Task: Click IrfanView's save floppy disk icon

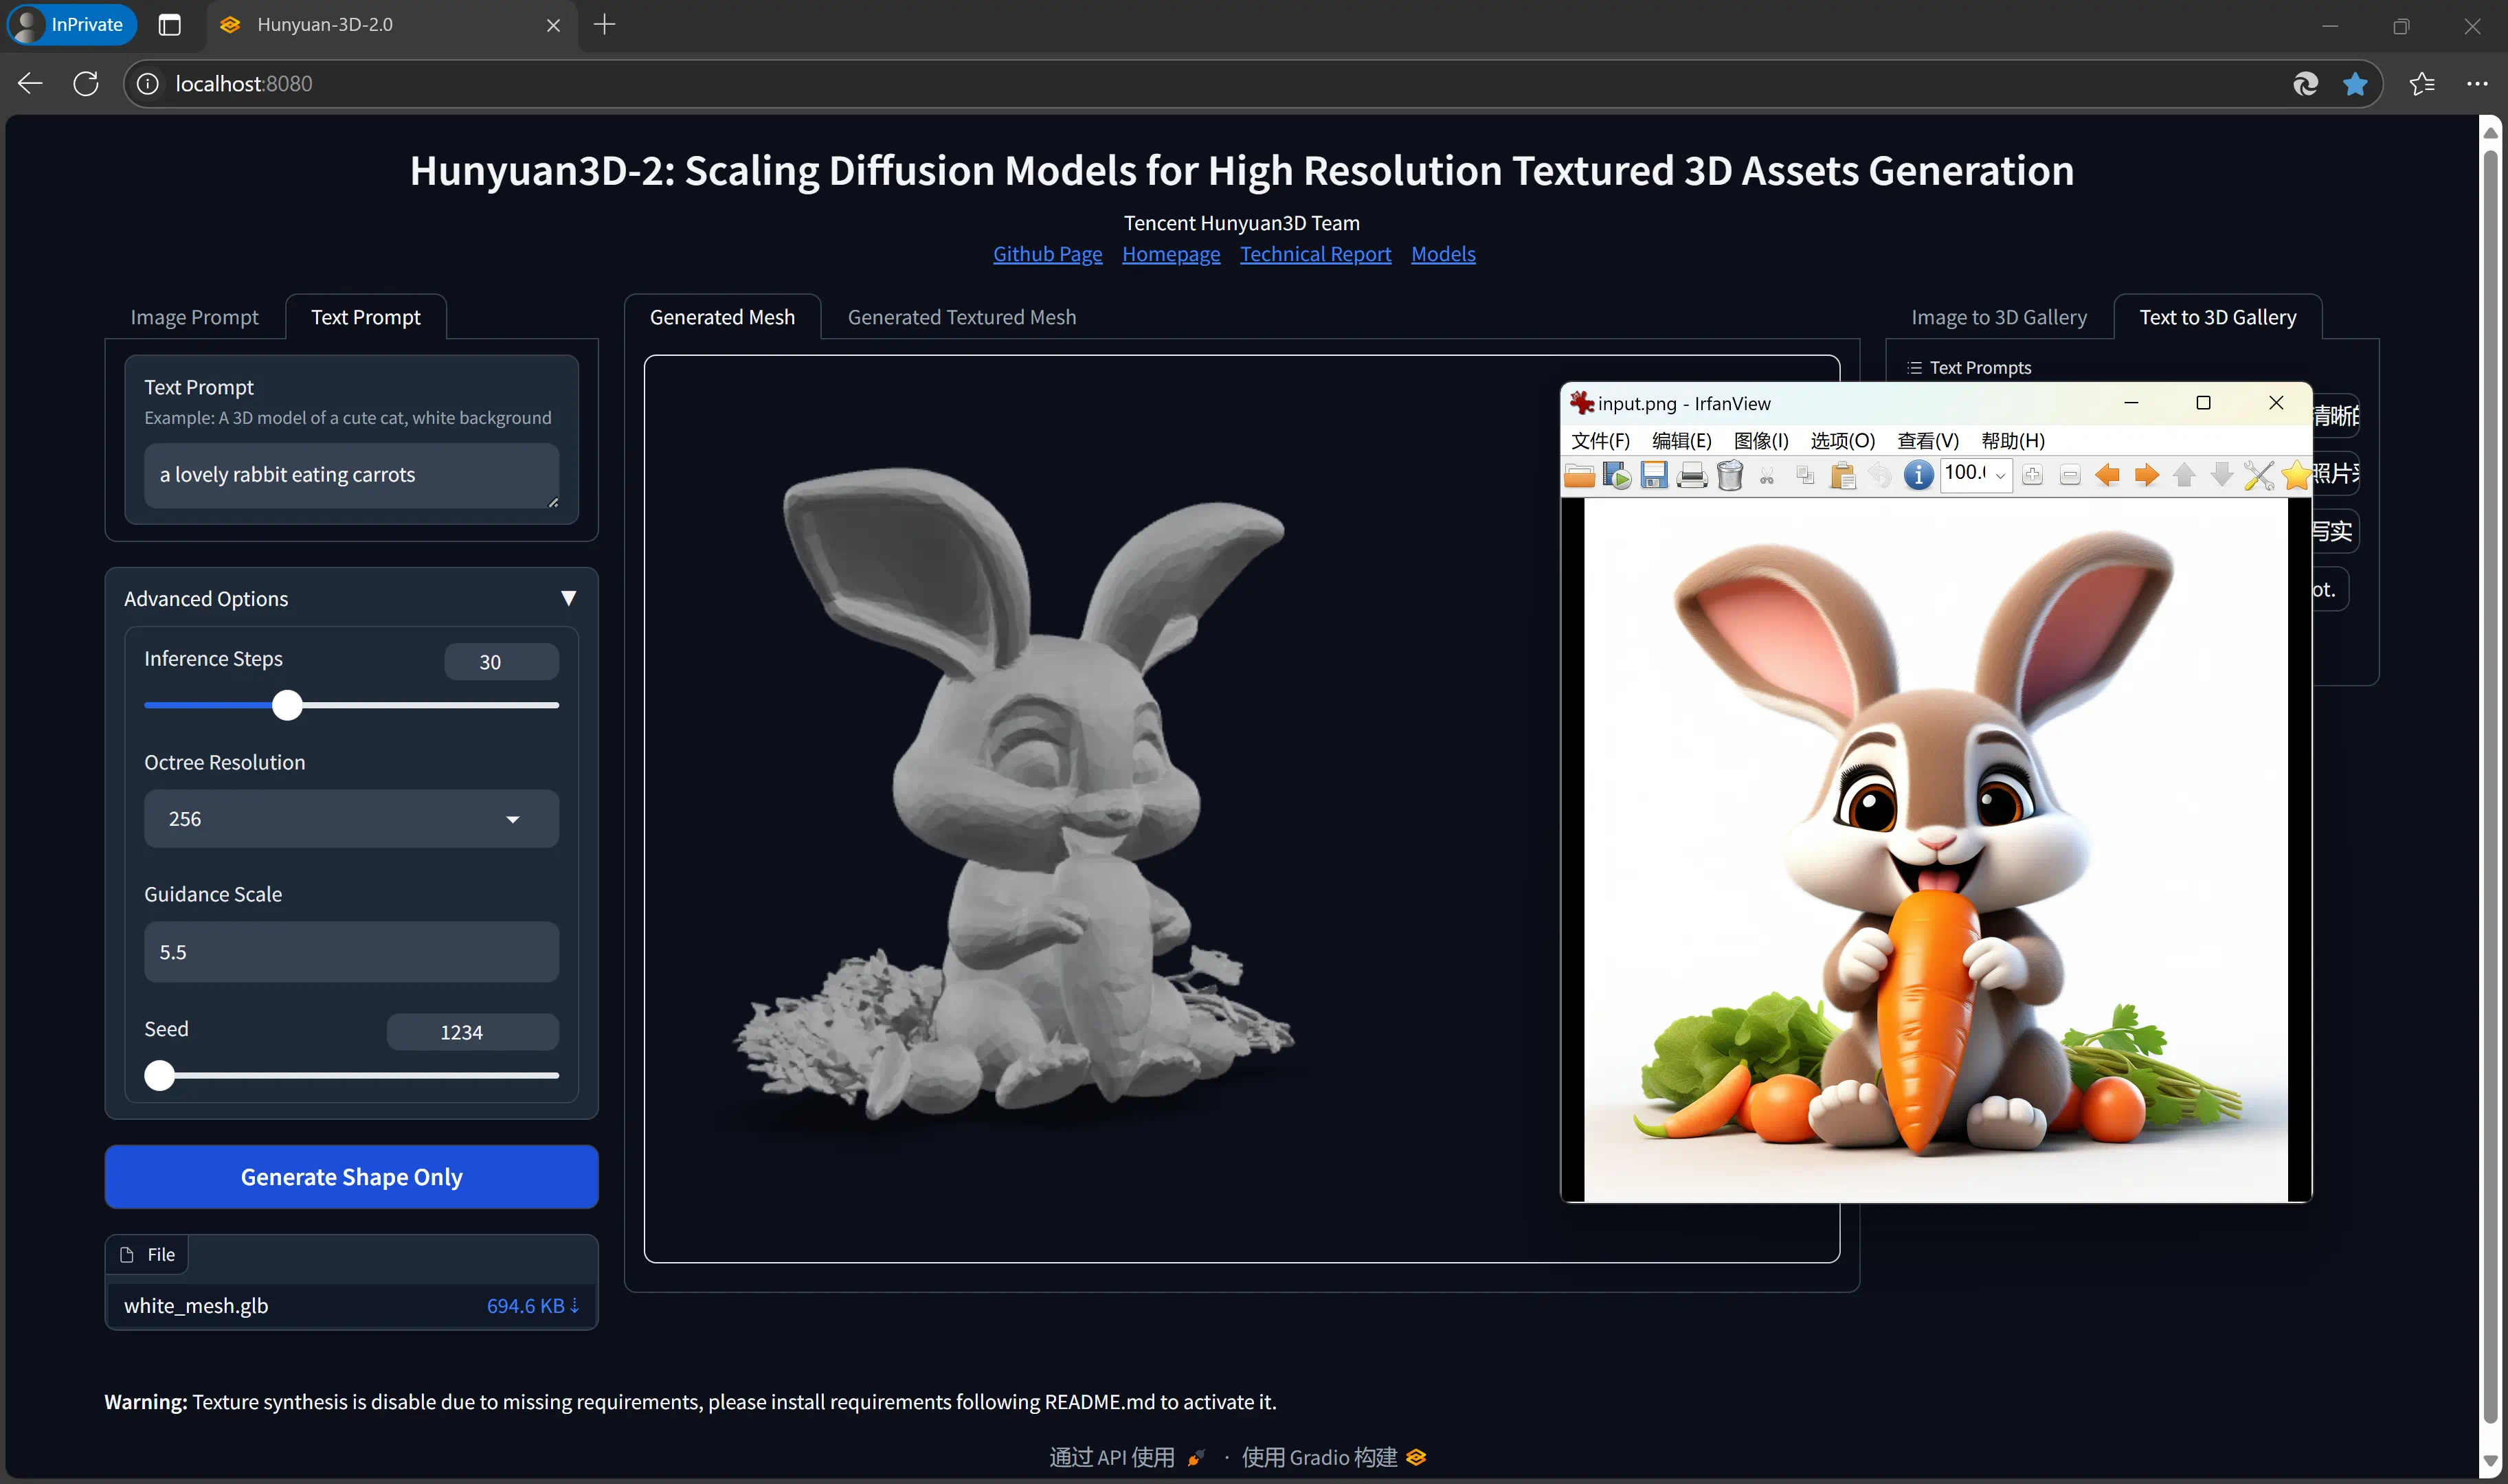Action: click(x=1654, y=475)
